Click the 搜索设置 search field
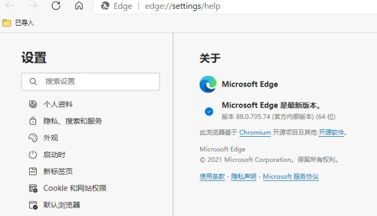The width and height of the screenshot is (377, 216). pyautogui.click(x=91, y=82)
